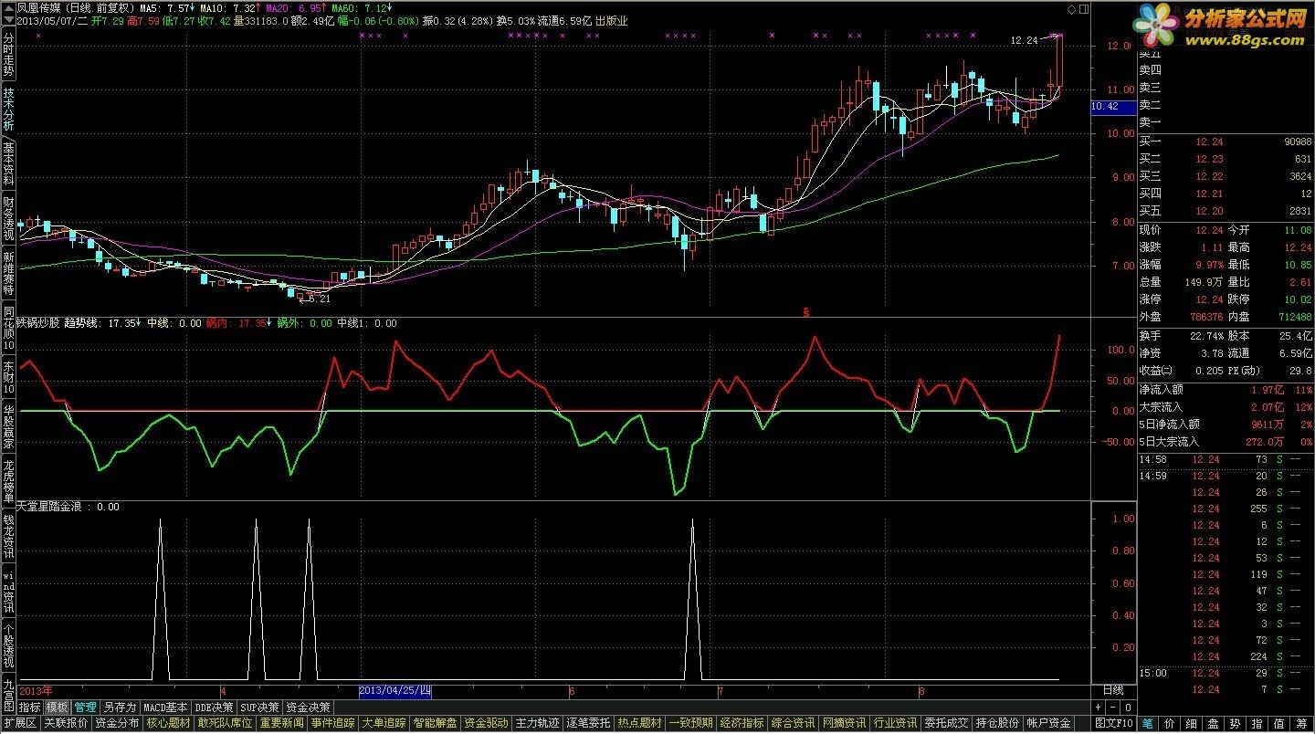Click the 买五 bid row

(1226, 211)
